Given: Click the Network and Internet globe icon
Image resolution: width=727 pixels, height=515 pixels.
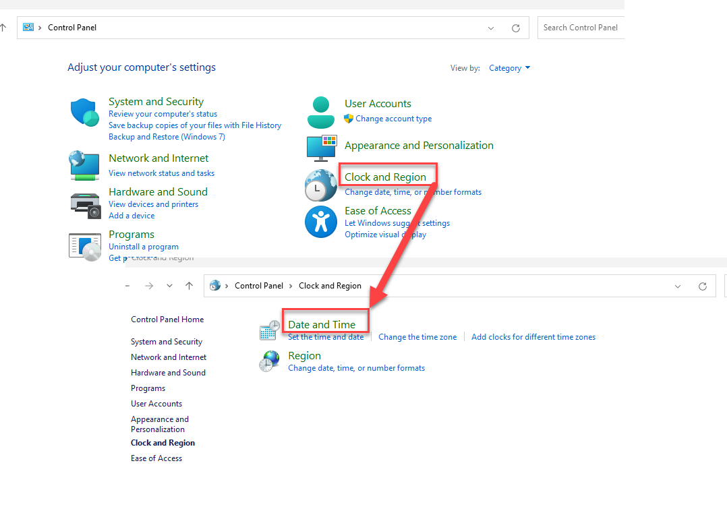Looking at the screenshot, I should (85, 165).
